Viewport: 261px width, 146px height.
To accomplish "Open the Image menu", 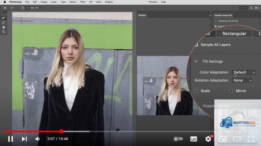I will pyautogui.click(x=44, y=2).
